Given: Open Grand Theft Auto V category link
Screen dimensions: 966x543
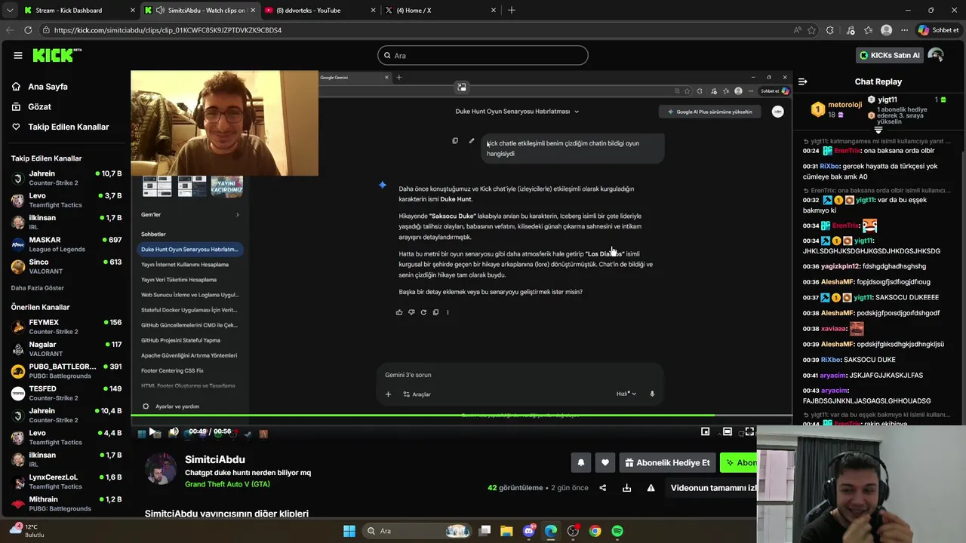Looking at the screenshot, I should click(227, 484).
